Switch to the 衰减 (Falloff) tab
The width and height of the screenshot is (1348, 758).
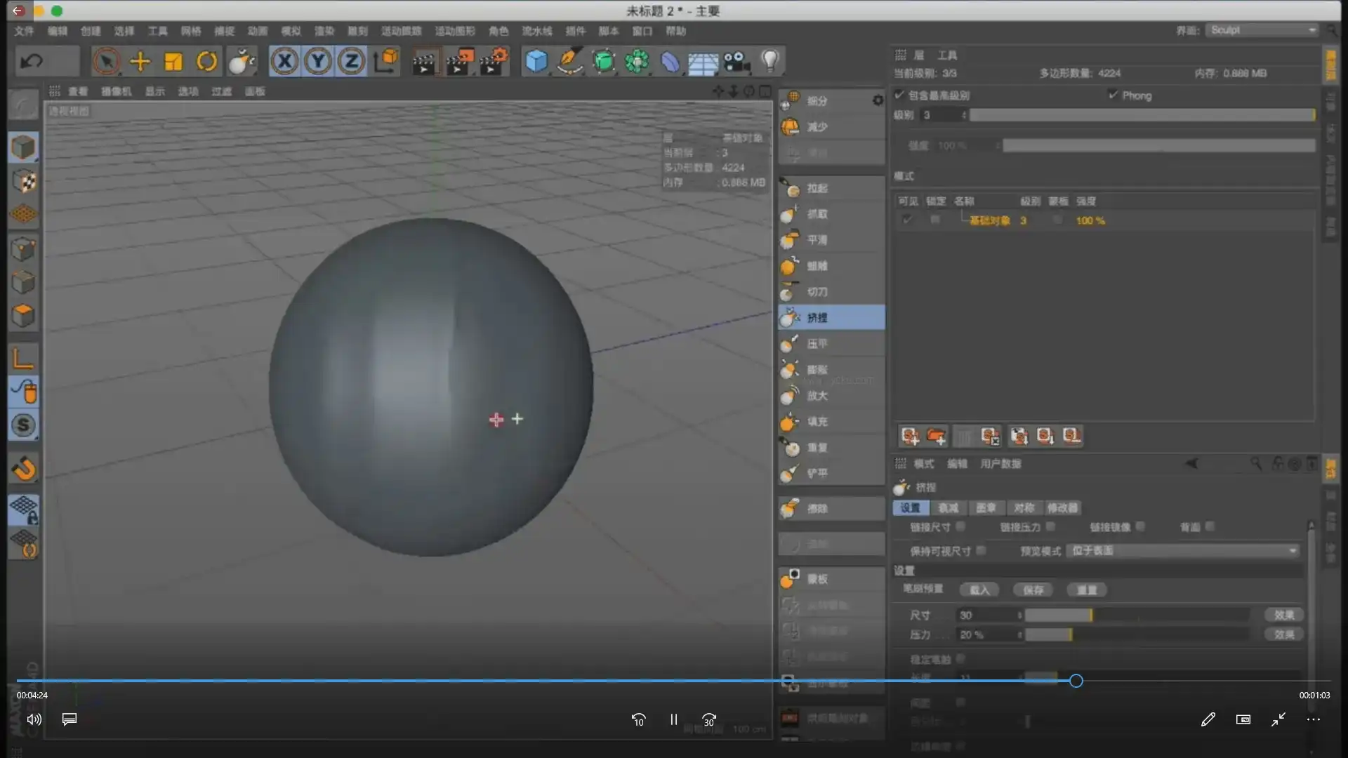click(x=948, y=507)
